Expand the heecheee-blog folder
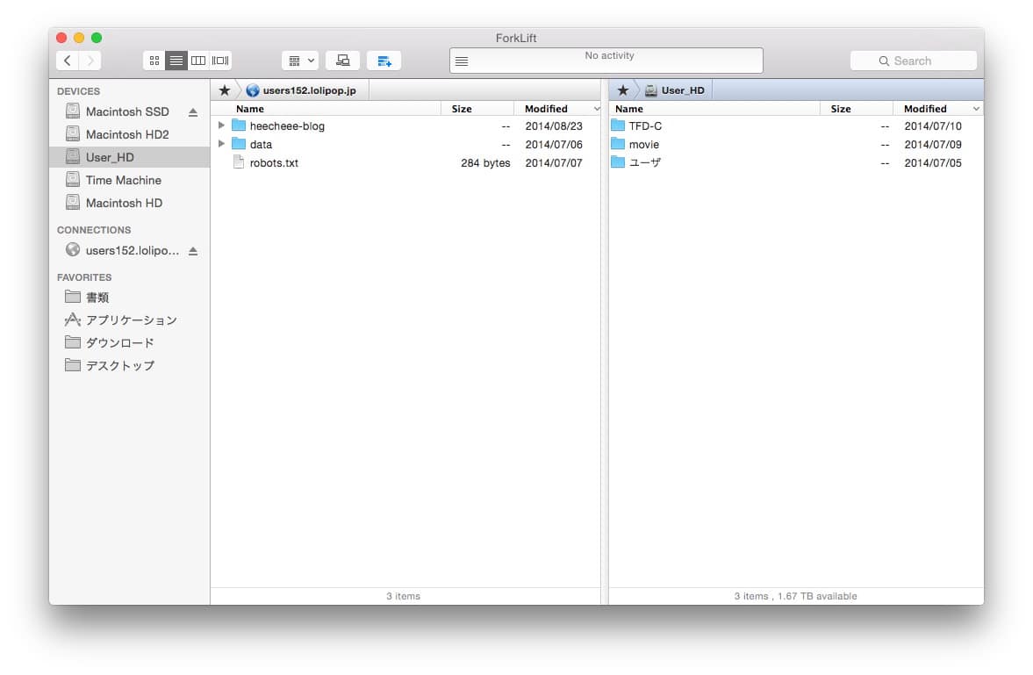 click(x=222, y=126)
